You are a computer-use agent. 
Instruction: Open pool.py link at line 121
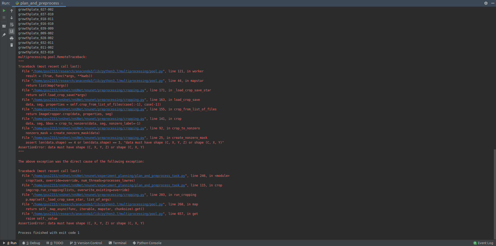(x=98, y=71)
